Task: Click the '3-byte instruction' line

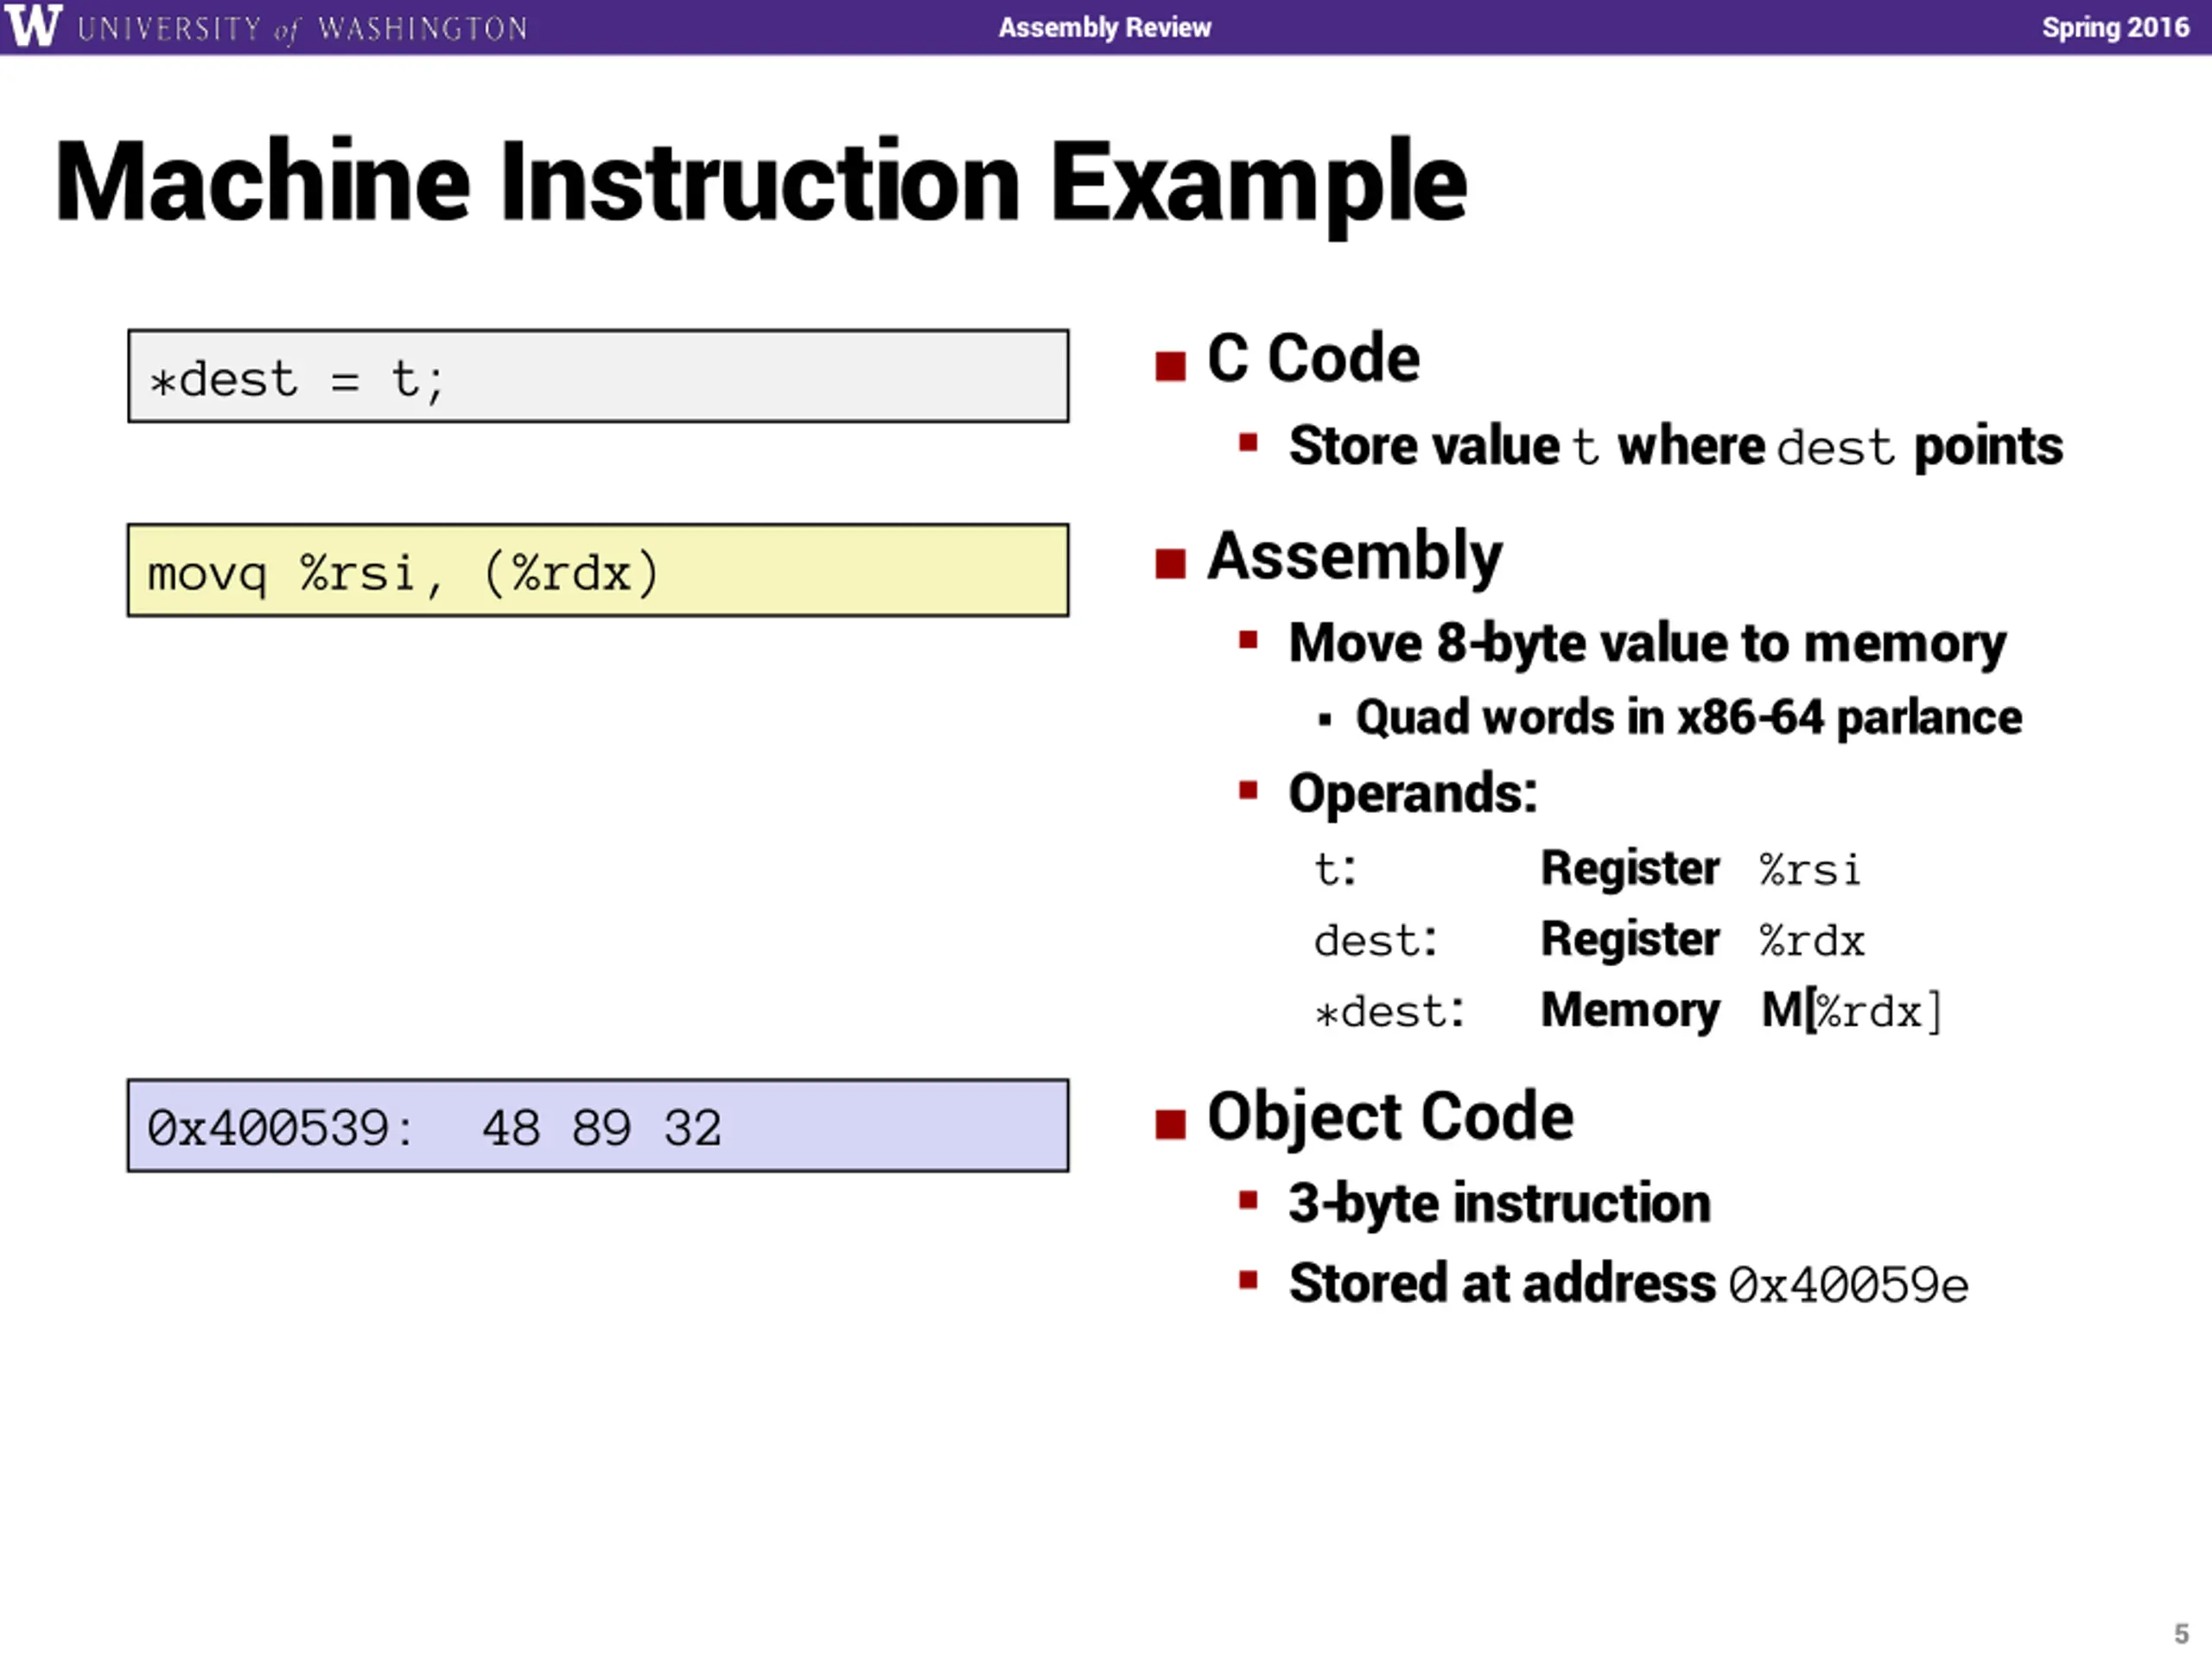Action: tap(1499, 1203)
